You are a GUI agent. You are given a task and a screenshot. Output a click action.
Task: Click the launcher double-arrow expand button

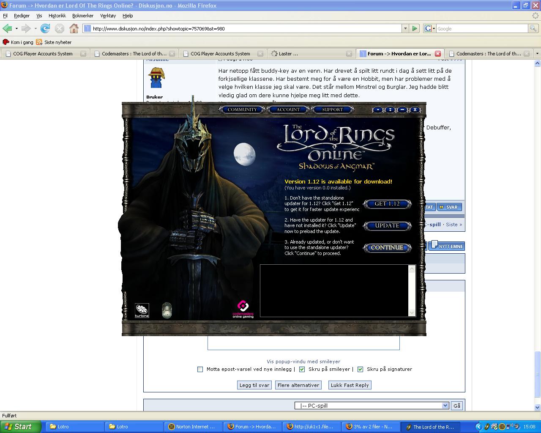(x=390, y=110)
